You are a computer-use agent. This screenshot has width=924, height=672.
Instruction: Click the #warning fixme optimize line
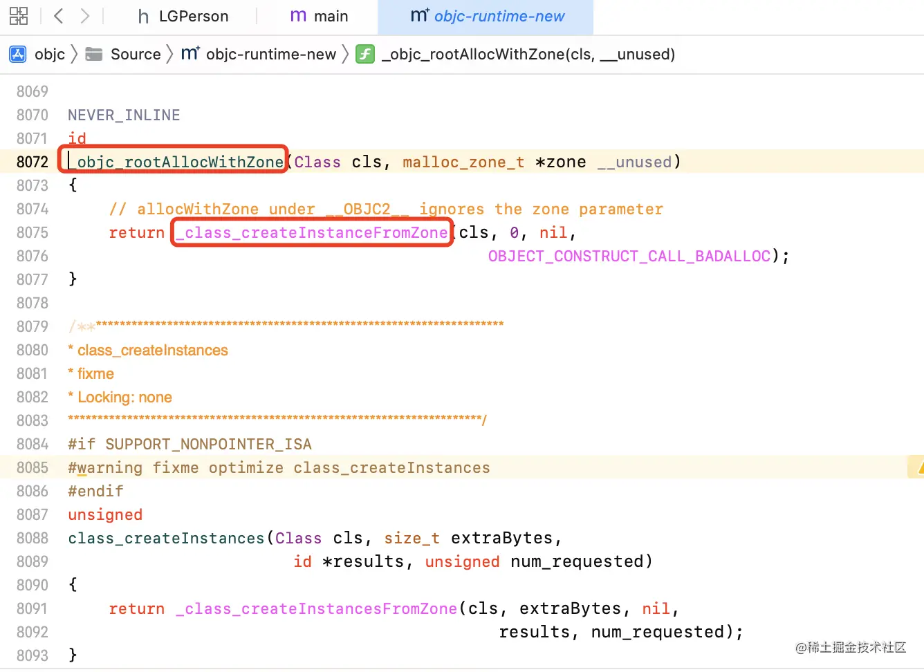pos(279,467)
